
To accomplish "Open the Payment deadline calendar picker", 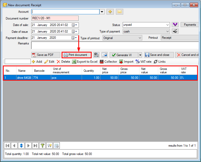I will (x=74, y=38).
